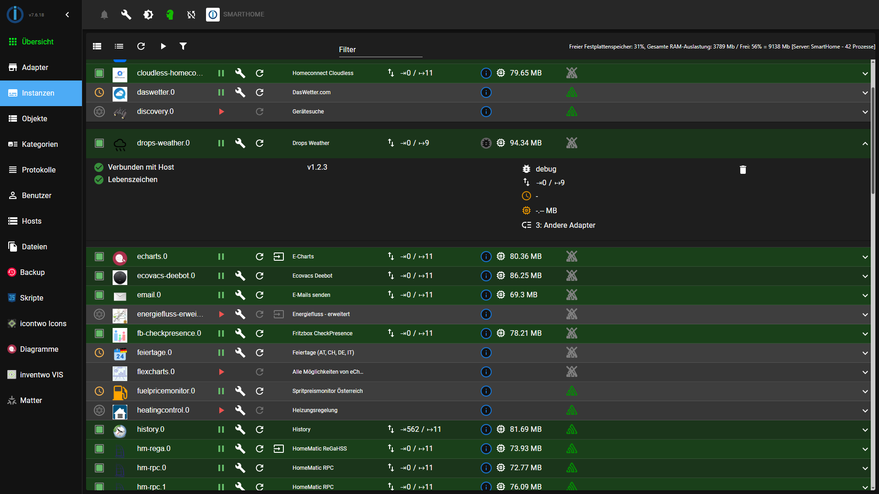This screenshot has width=879, height=494.
Task: Show info for daswetter.0 instance
Action: click(486, 92)
